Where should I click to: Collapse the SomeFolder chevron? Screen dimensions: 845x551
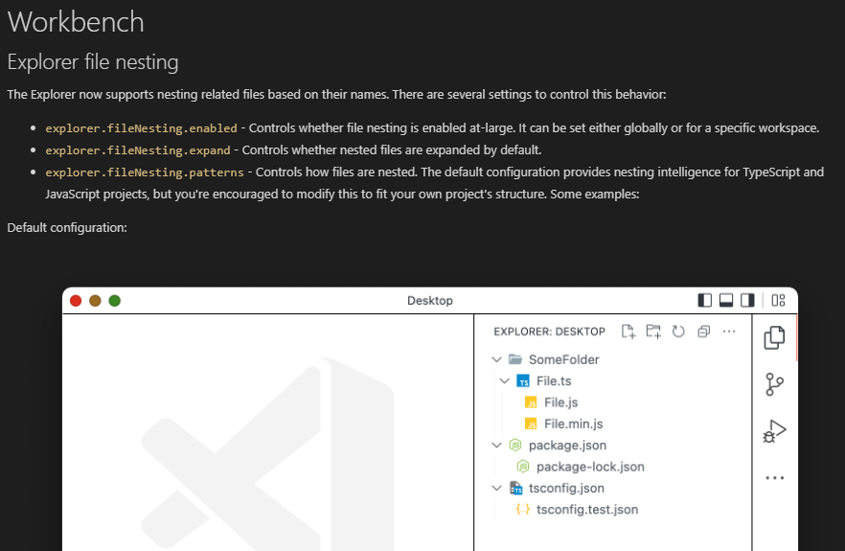[x=497, y=359]
